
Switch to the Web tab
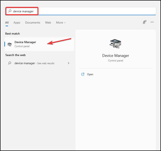[48, 23]
